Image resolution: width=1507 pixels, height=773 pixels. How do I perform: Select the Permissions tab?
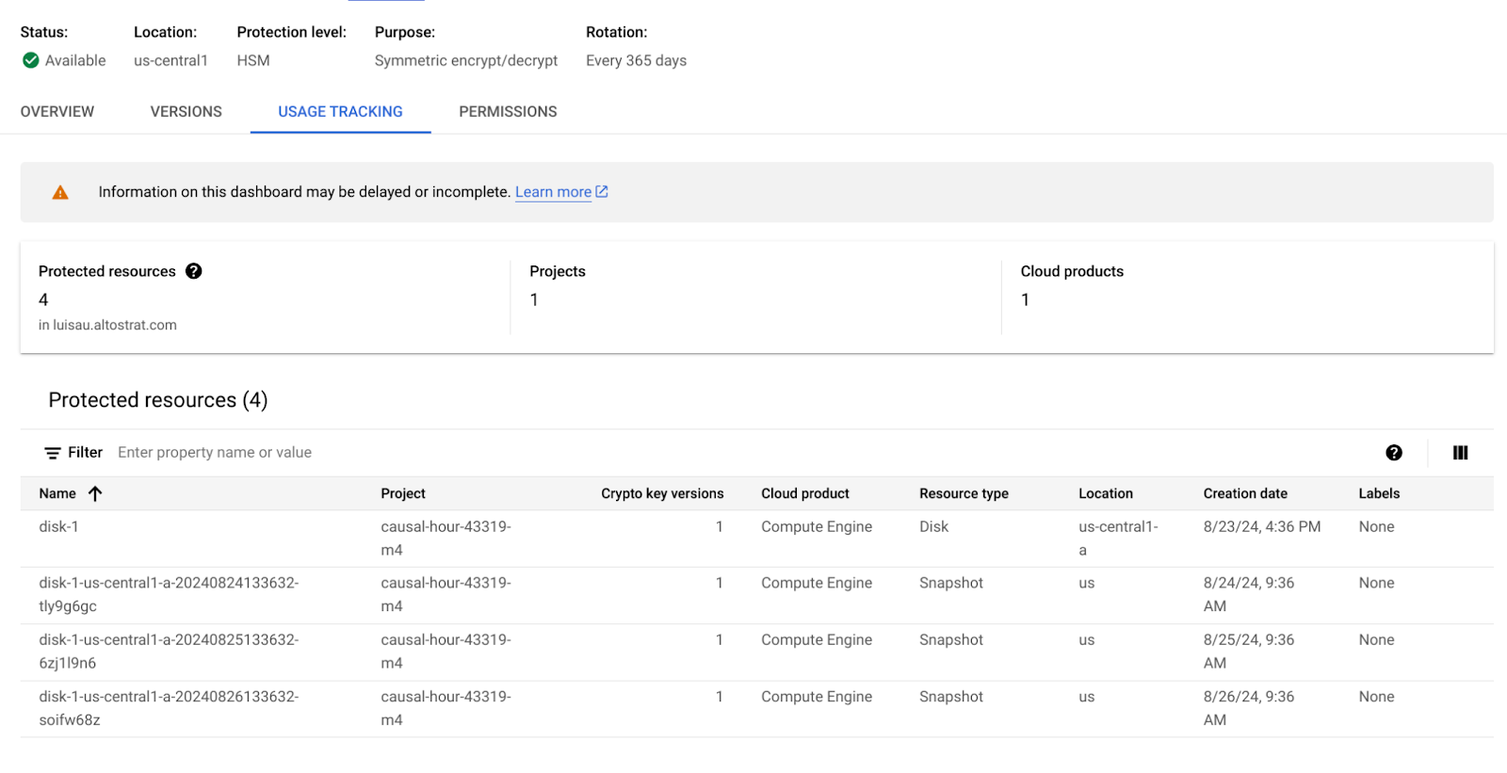coord(508,112)
